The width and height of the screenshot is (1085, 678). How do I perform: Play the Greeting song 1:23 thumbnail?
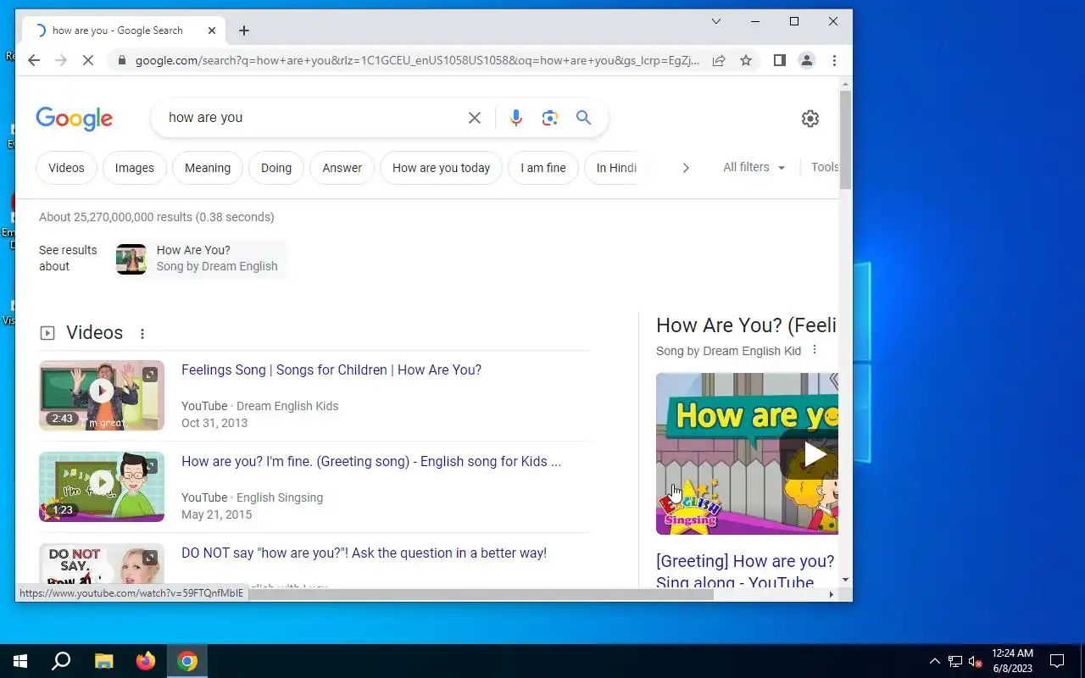tap(102, 487)
